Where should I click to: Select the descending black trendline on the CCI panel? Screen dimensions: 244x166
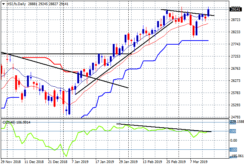164,128
